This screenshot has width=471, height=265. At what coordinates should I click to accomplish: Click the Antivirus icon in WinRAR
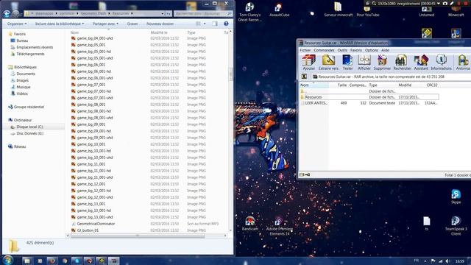463,63
